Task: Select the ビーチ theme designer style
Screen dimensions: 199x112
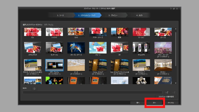Action: click(76, 65)
